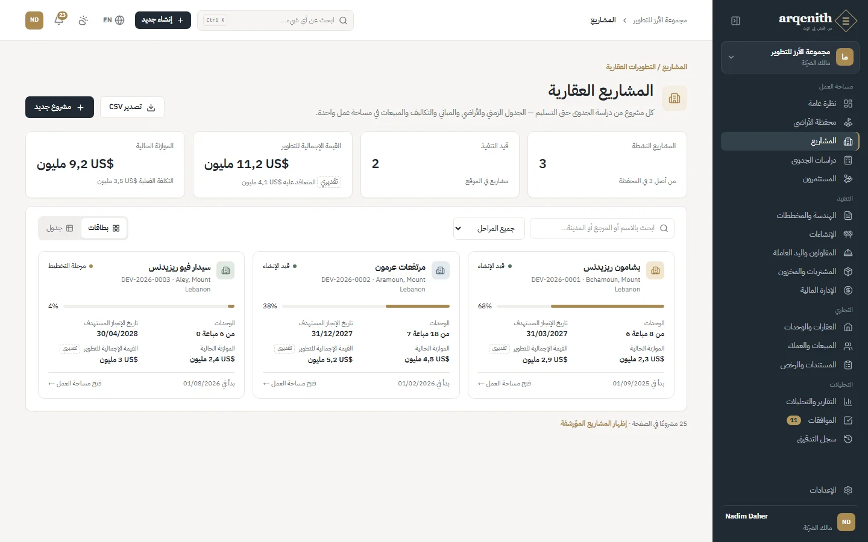This screenshot has width=868, height=542.
Task: Click the العقارات والوحدات house icon
Action: pos(848,327)
